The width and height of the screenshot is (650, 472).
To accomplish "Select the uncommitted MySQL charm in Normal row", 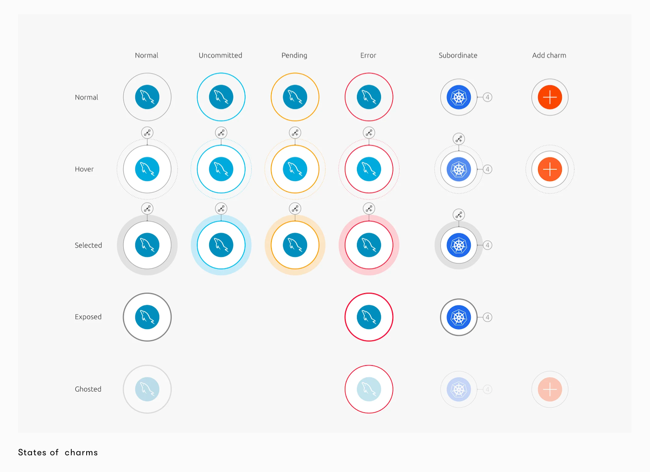I will [x=221, y=97].
